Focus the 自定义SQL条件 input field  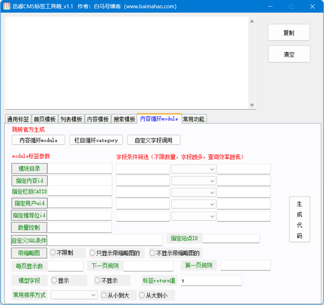105,240
